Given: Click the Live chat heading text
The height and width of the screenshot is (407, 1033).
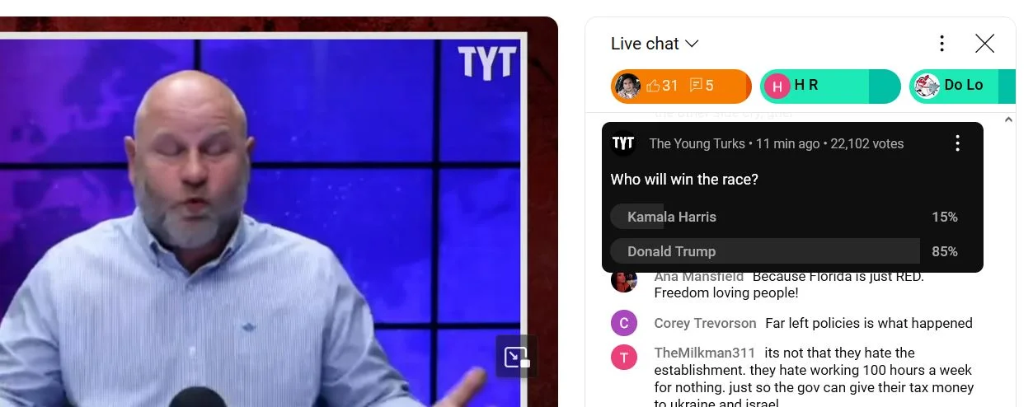Looking at the screenshot, I should pos(645,44).
